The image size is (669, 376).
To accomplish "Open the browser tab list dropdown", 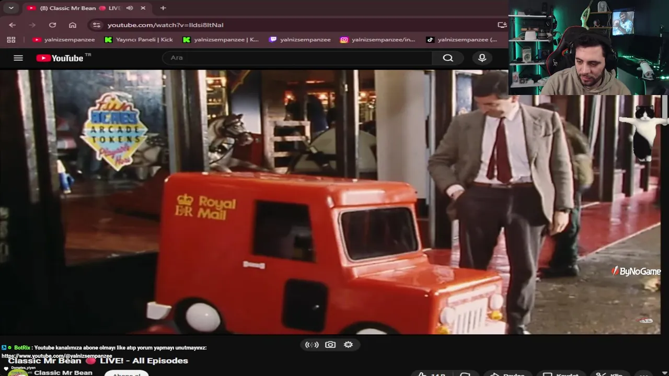I will pyautogui.click(x=11, y=8).
